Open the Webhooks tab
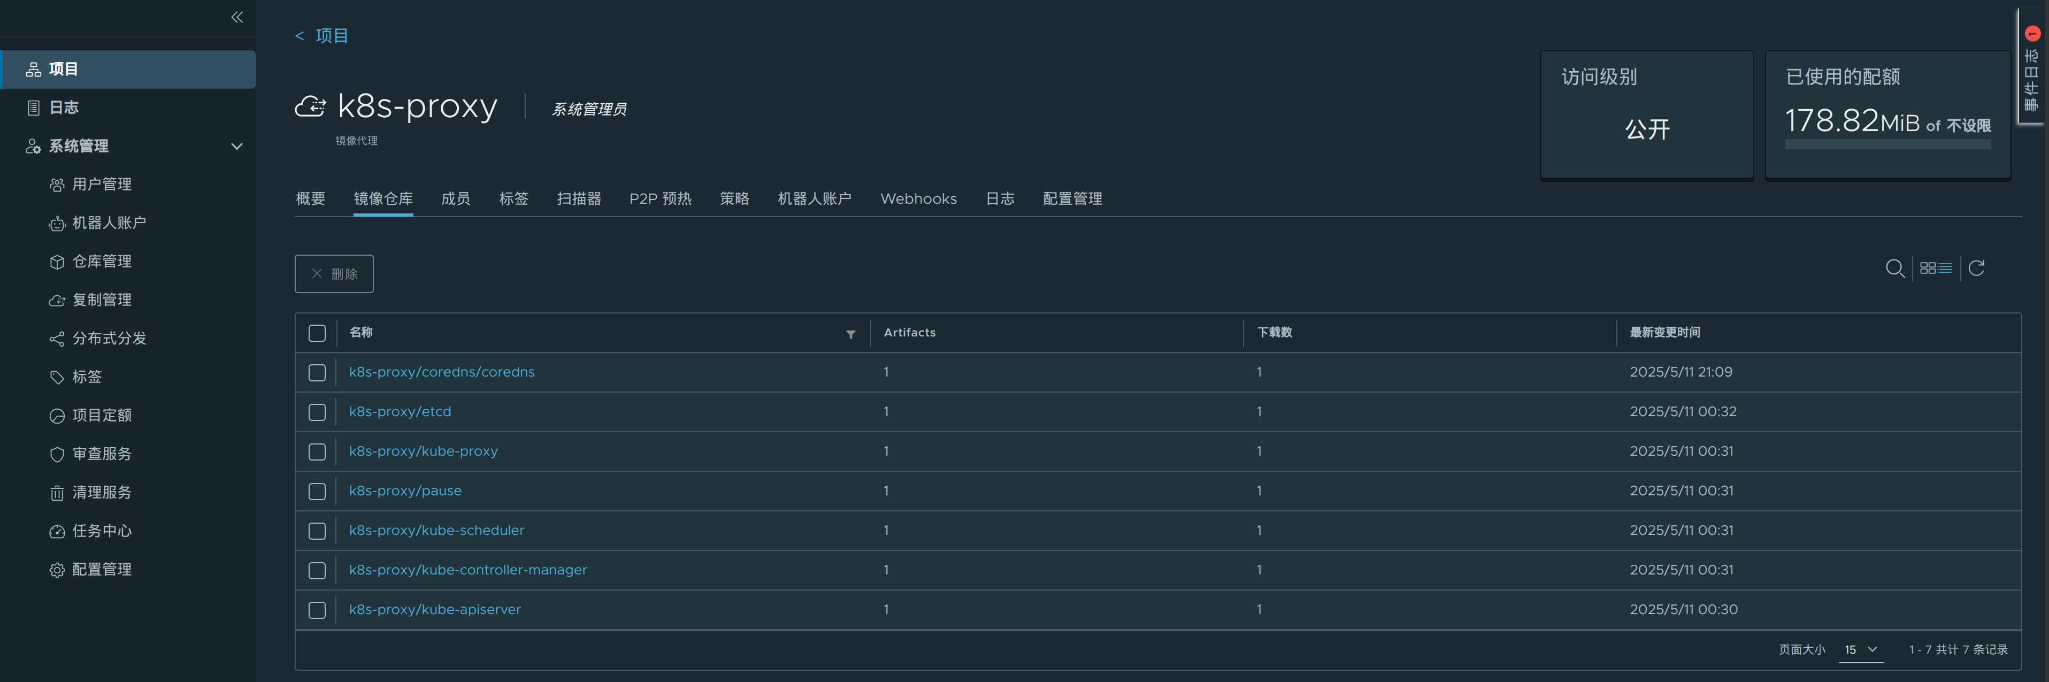This screenshot has height=682, width=2049. pos(918,199)
